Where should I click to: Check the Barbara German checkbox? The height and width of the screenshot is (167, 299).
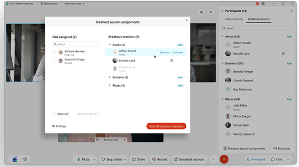(x=54, y=53)
